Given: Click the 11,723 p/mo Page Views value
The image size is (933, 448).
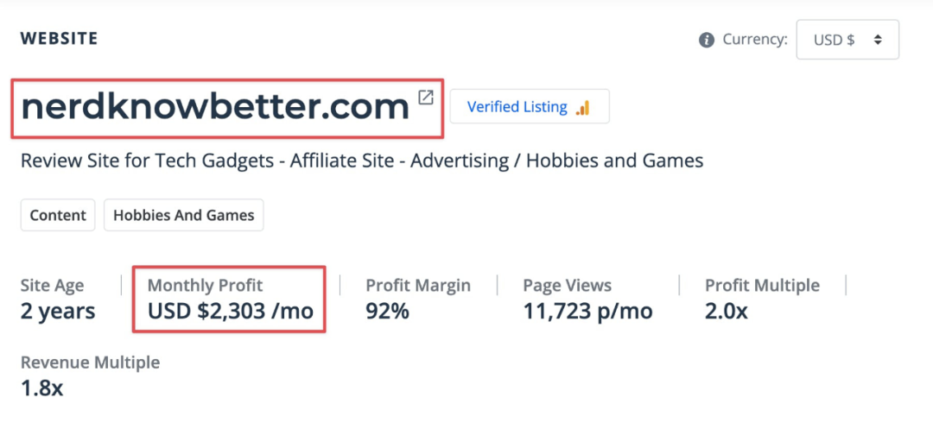Looking at the screenshot, I should [x=587, y=311].
